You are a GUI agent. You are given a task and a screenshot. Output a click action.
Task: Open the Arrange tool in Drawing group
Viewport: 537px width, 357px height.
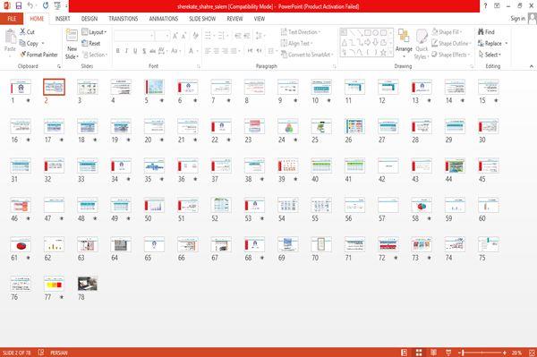tap(404, 42)
